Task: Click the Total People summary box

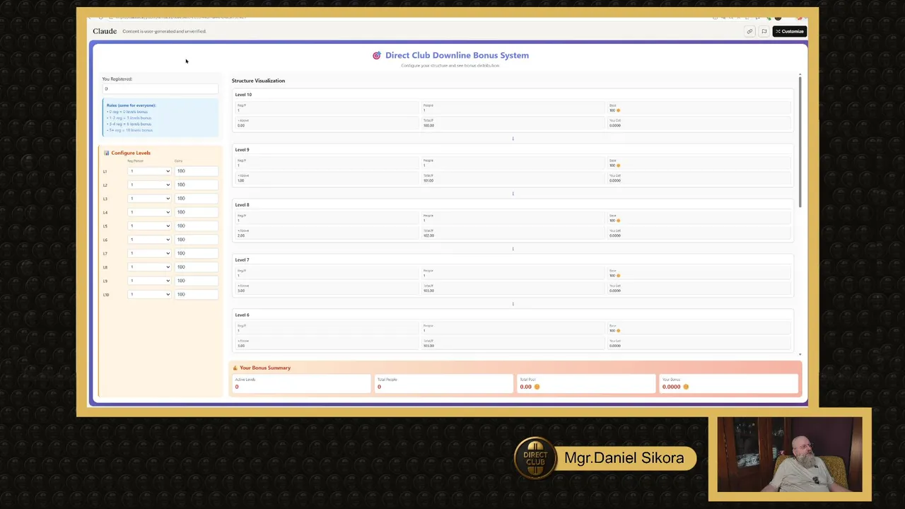Action: coord(444,383)
